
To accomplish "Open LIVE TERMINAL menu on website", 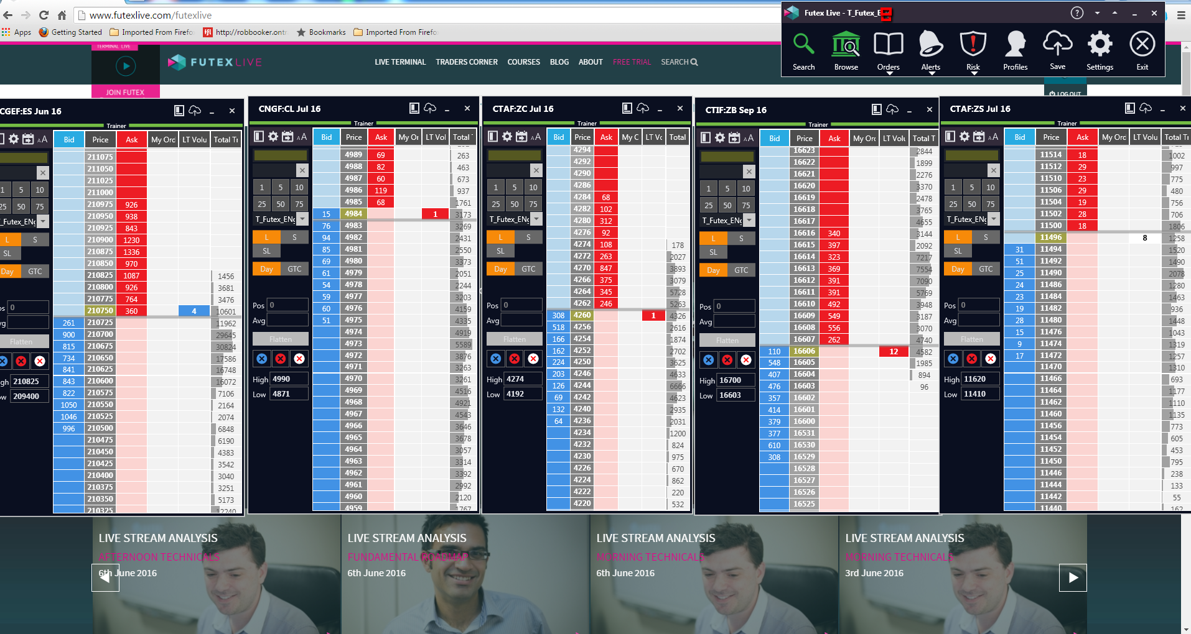I will click(x=400, y=62).
